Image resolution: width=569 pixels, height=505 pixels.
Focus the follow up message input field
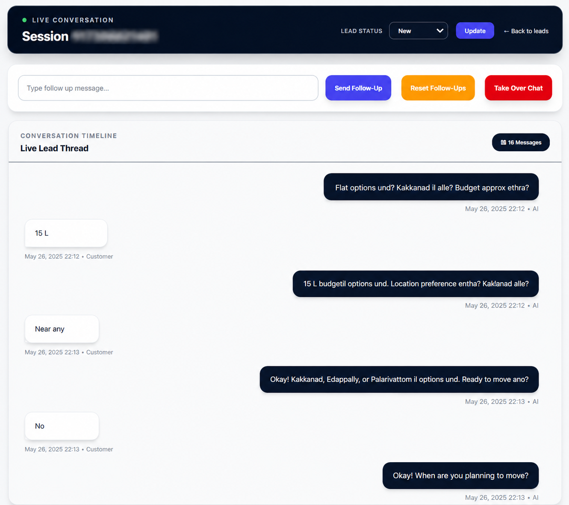point(168,88)
